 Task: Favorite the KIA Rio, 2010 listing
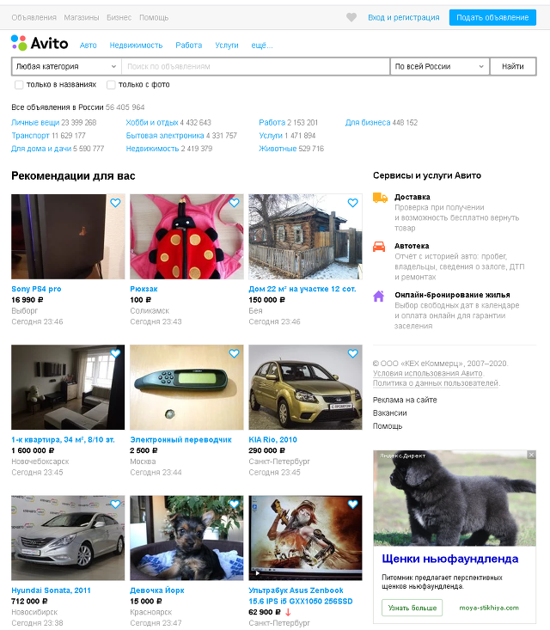pos(352,353)
